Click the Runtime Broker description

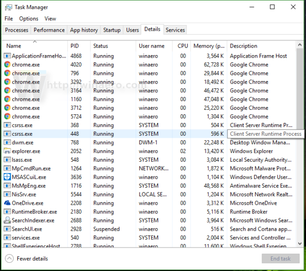click(249, 212)
